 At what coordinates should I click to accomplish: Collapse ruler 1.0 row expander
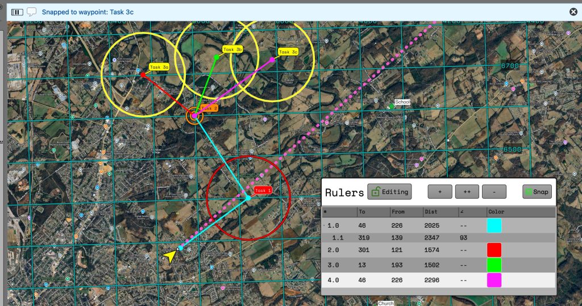[x=325, y=226]
